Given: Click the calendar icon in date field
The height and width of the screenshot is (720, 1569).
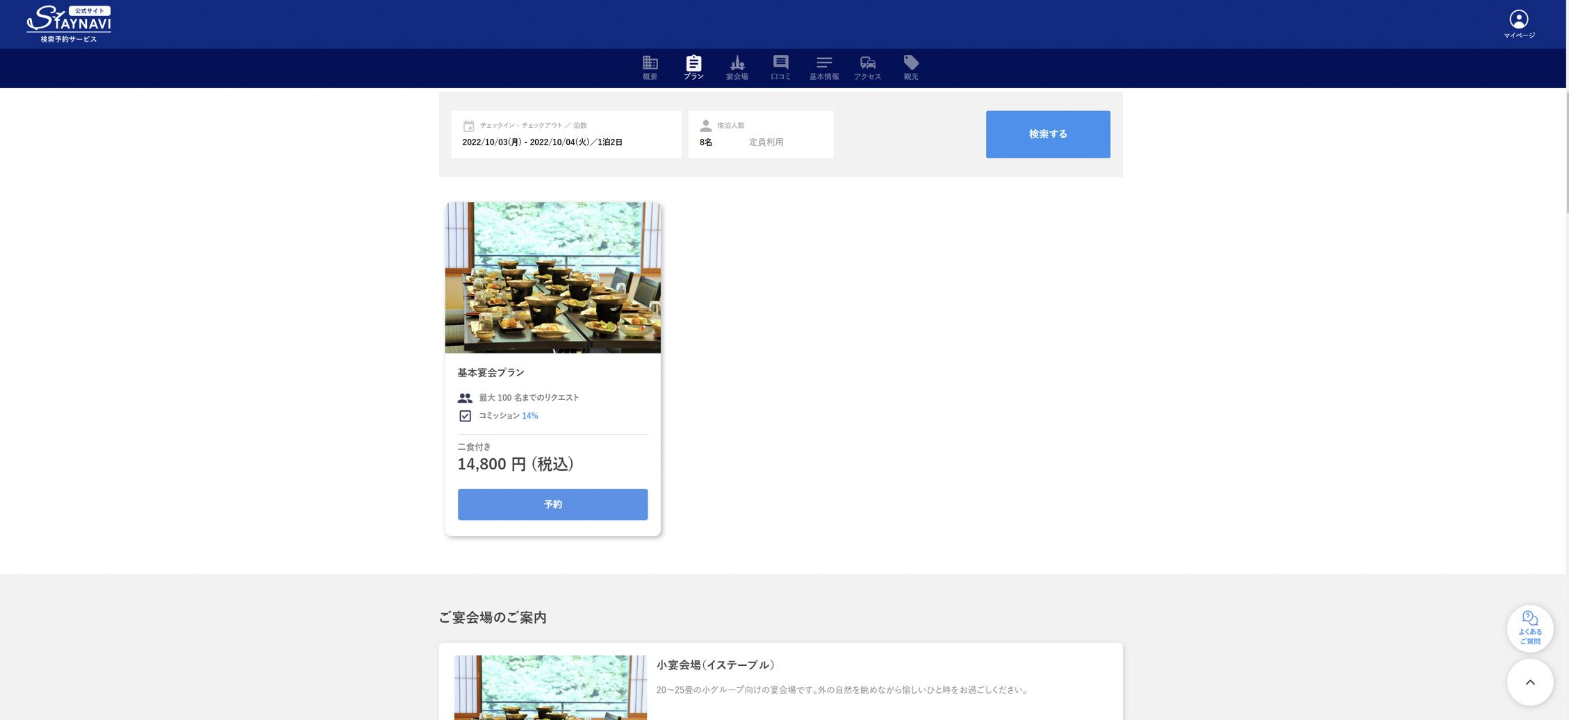Looking at the screenshot, I should [x=468, y=126].
